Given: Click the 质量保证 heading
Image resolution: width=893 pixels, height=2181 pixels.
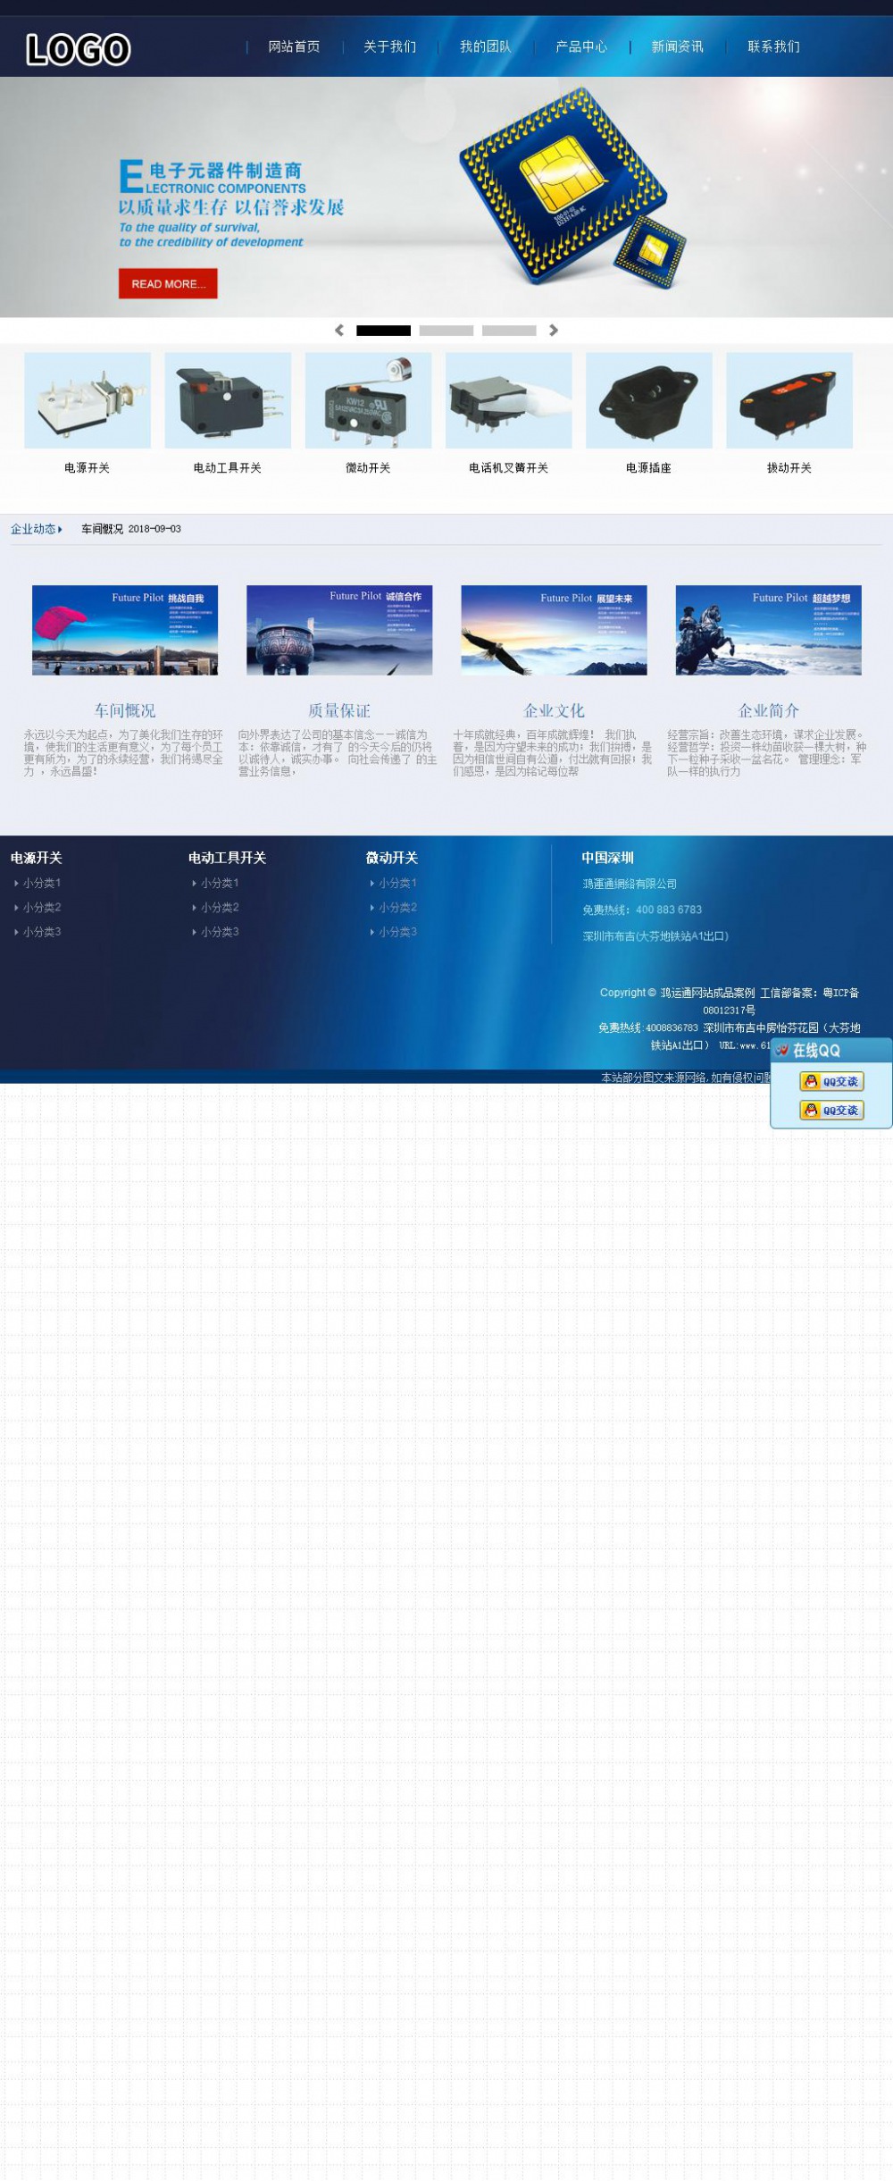Looking at the screenshot, I should click(339, 710).
